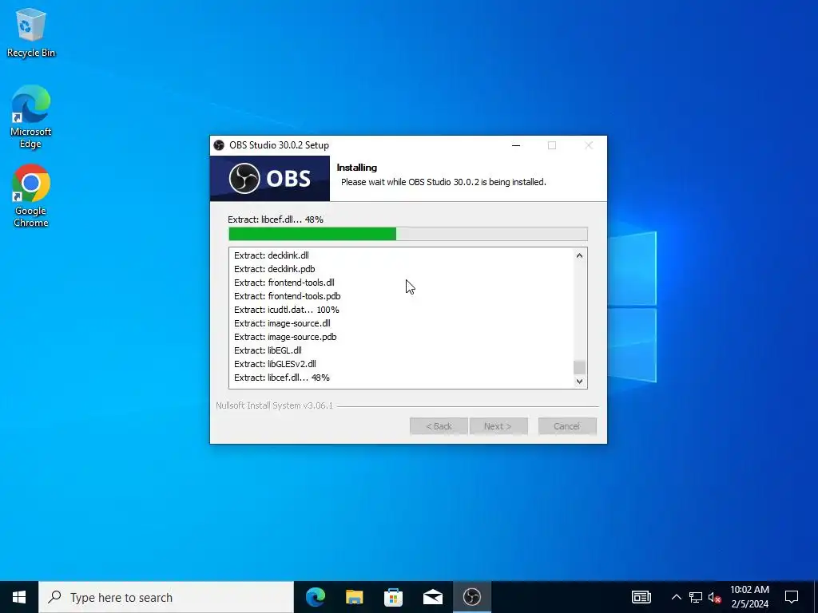
Task: Select the "Extract: libGLESv2.dll" log line
Action: coord(275,364)
